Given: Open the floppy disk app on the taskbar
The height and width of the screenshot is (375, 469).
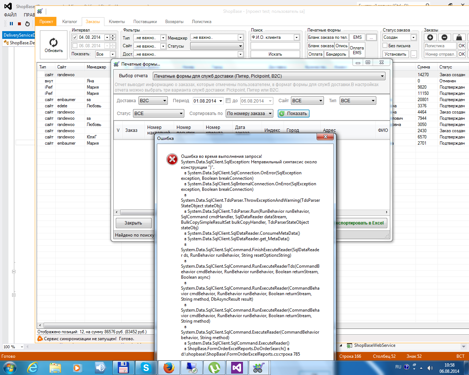Looking at the screenshot, I should pyautogui.click(x=123, y=367).
